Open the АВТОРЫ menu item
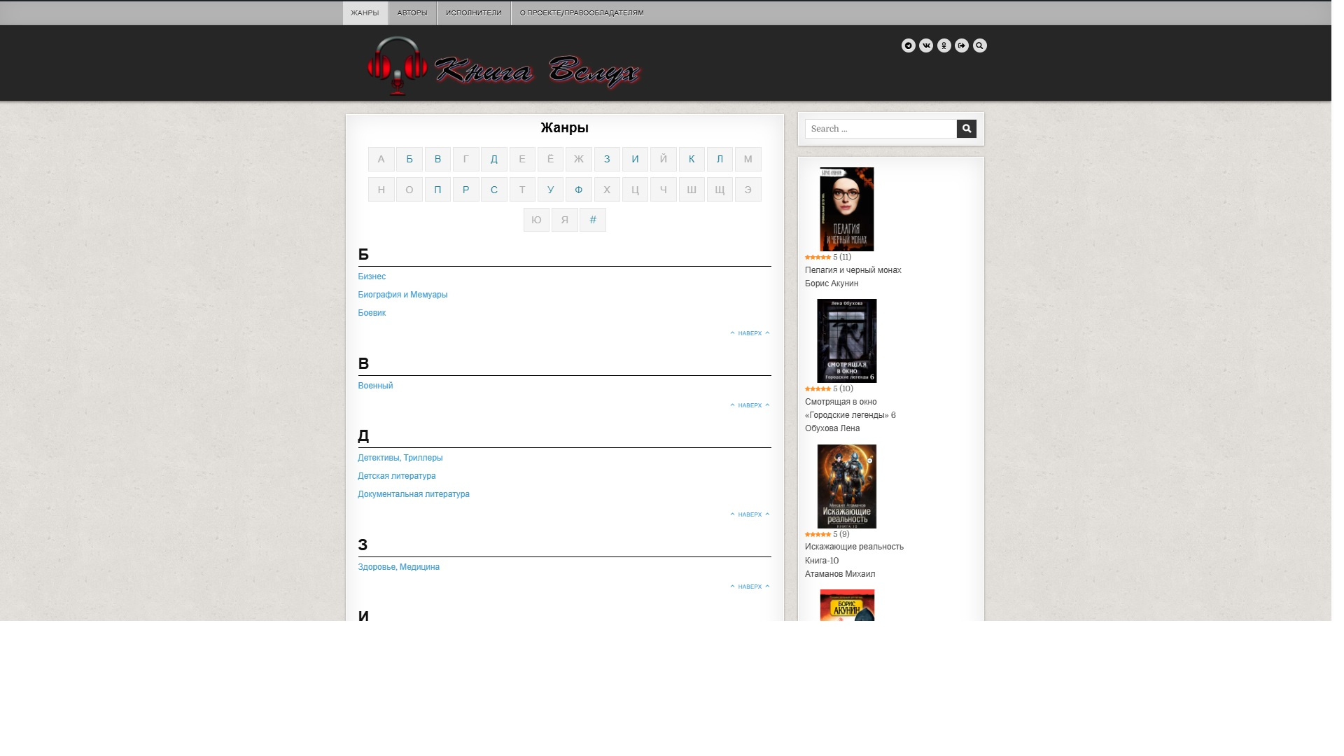This screenshot has width=1344, height=756. click(412, 13)
